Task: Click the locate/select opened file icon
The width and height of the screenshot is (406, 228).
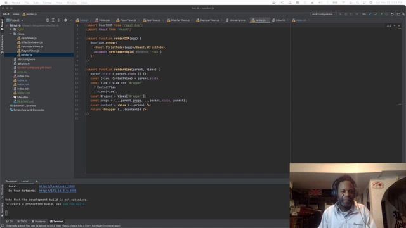Action: pos(48,20)
